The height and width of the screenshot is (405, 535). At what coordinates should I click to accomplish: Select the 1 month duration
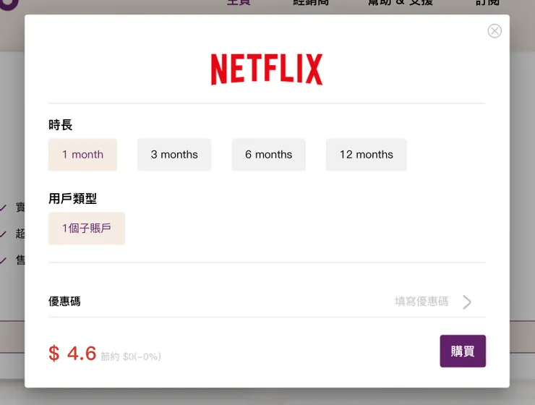(82, 155)
